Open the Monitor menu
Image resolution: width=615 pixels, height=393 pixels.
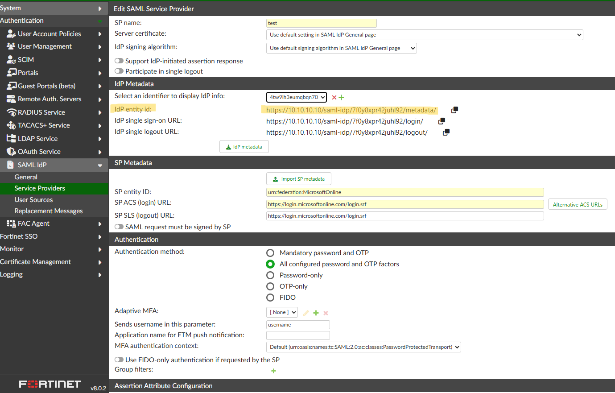coord(54,249)
